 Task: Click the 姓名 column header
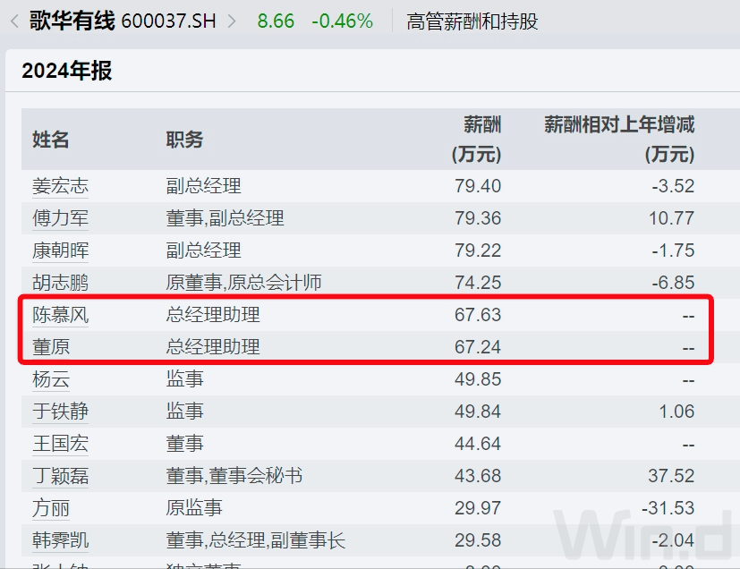50,140
